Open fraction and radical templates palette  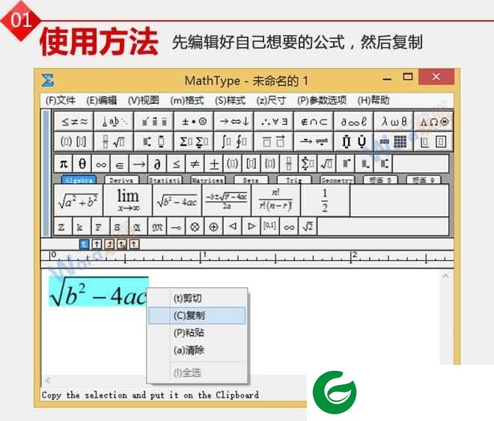(114, 141)
